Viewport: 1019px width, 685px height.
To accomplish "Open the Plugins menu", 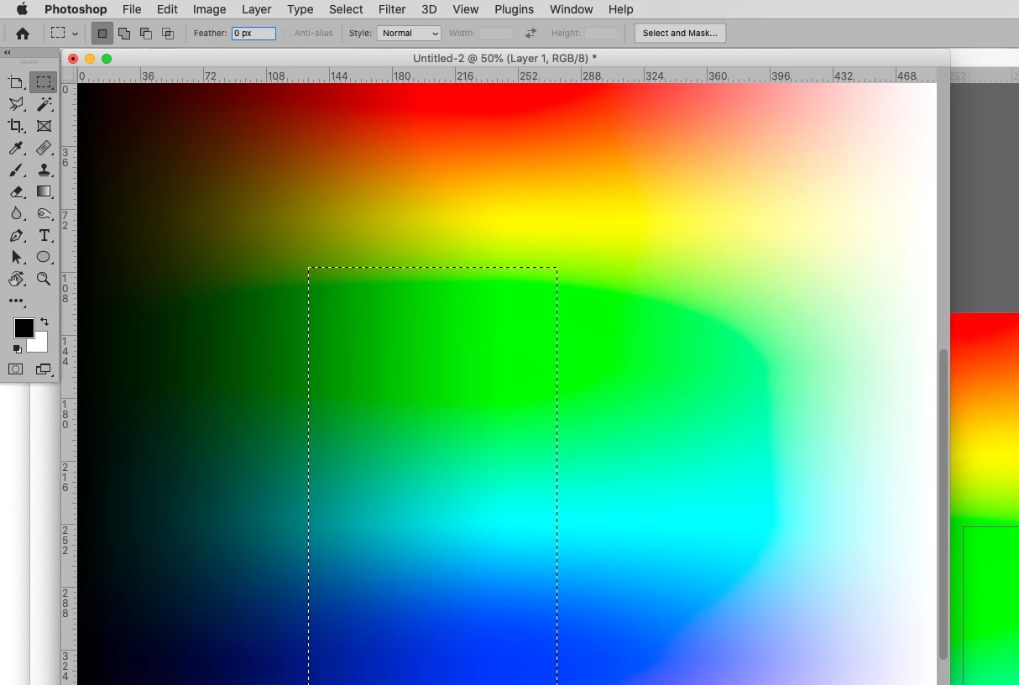I will (x=514, y=9).
